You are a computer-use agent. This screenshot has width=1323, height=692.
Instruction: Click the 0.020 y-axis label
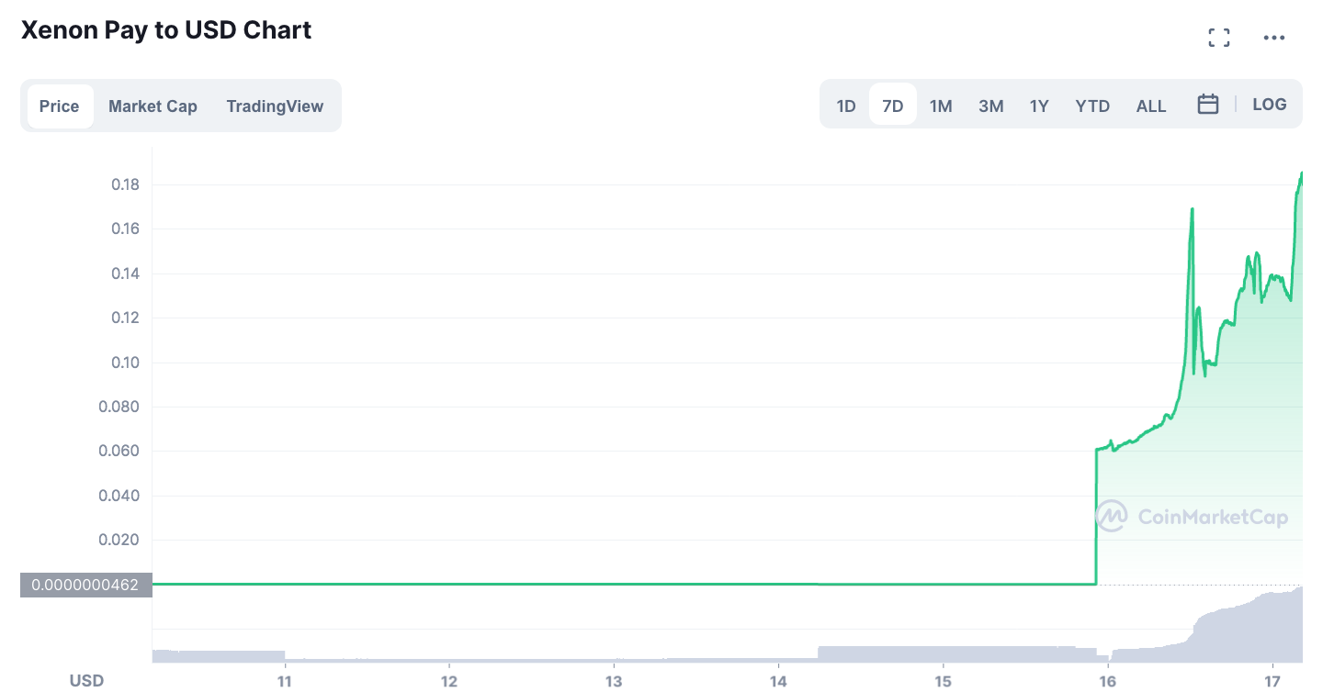119,540
